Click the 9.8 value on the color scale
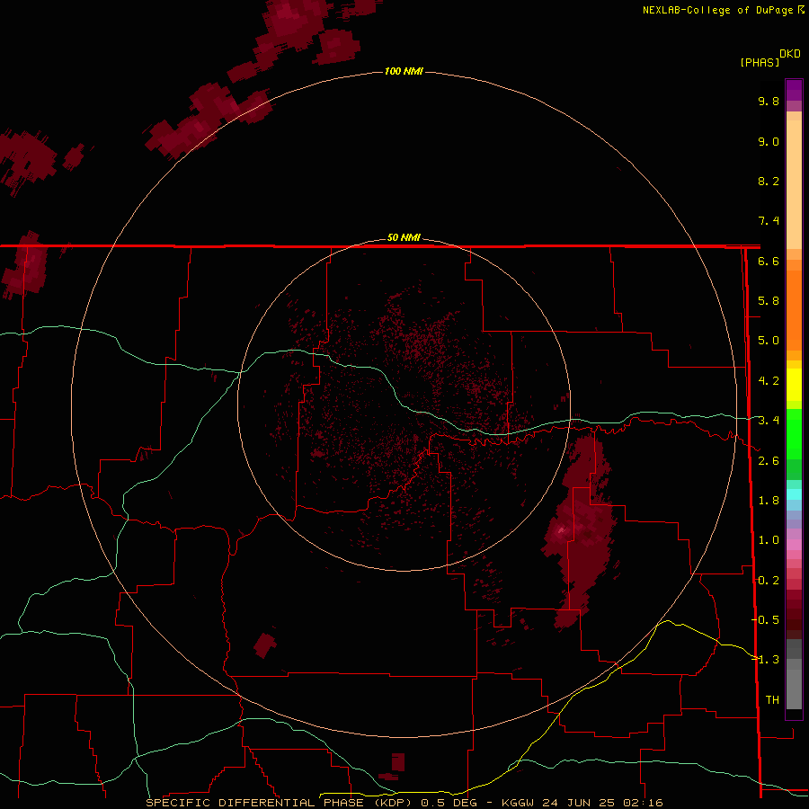Viewport: 809px width, 809px height. (769, 101)
